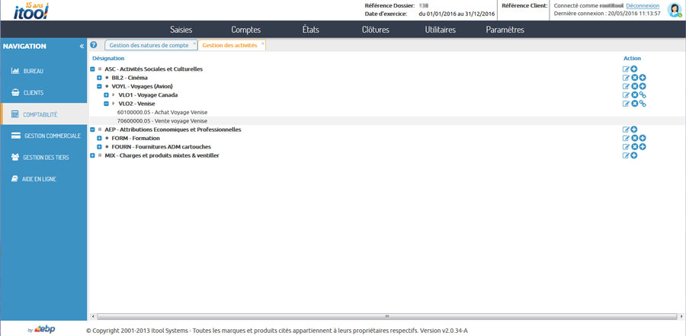Click the Désignation column header
This screenshot has width=686, height=336.
[108, 58]
